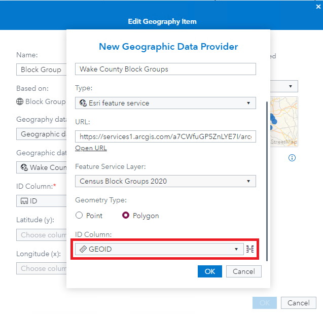
Task: Click the map preview thumbnail
Action: tap(284, 122)
